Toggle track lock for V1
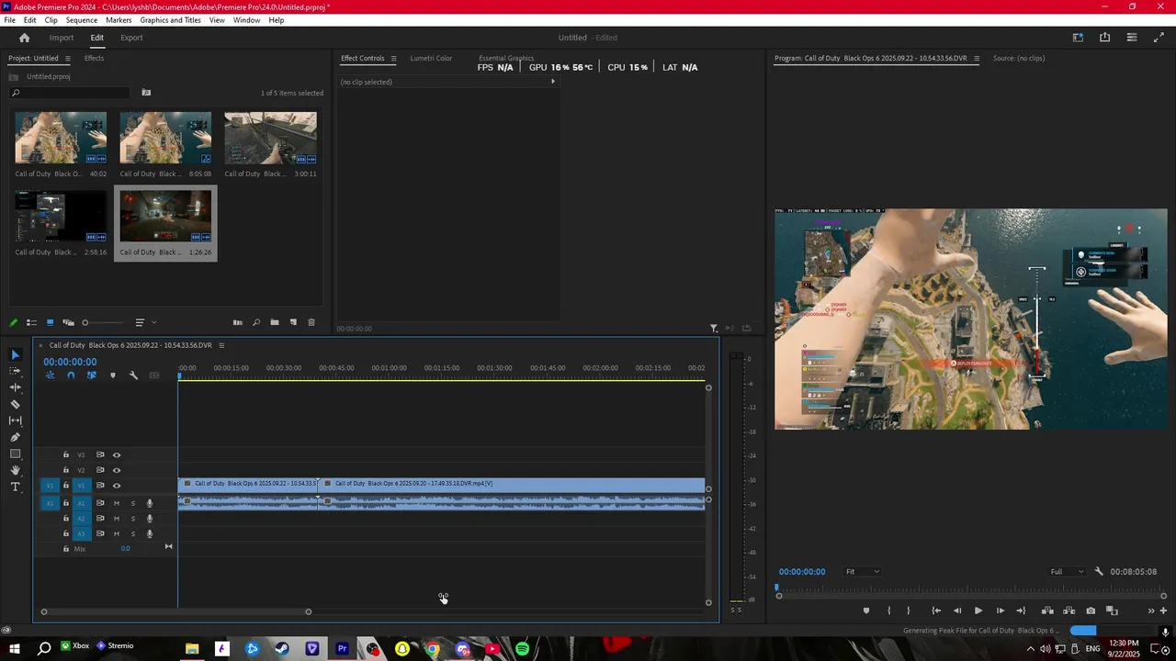The image size is (1176, 661). [x=65, y=486]
